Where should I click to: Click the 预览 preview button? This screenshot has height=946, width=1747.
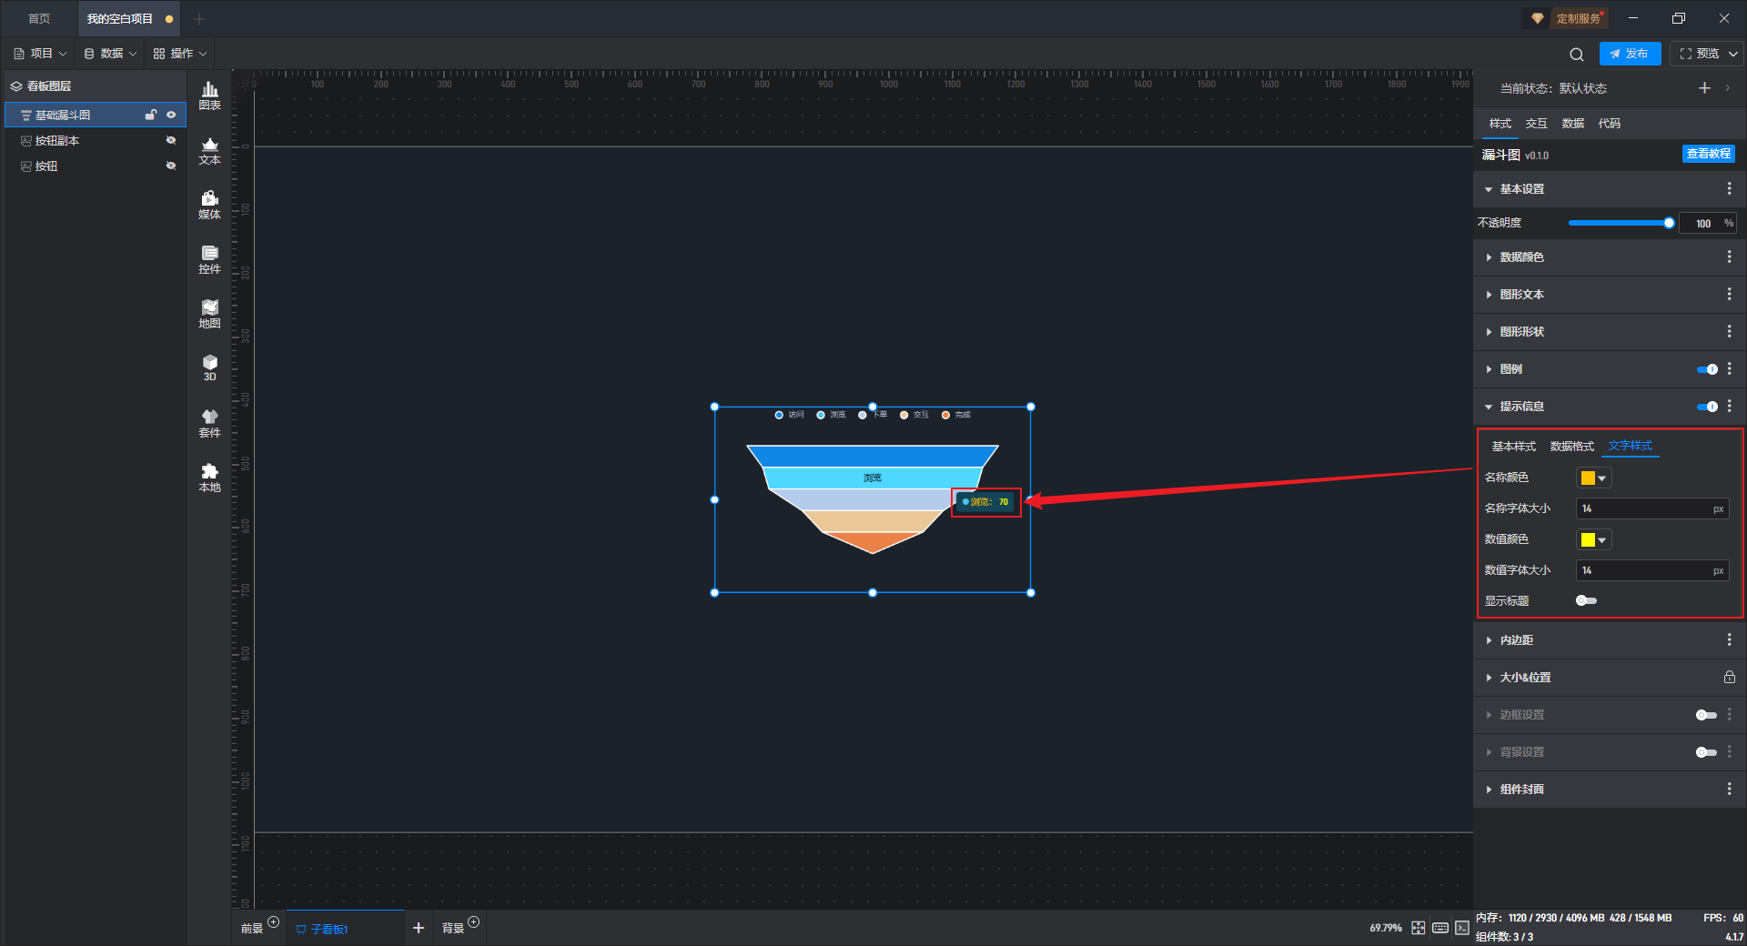point(1699,54)
